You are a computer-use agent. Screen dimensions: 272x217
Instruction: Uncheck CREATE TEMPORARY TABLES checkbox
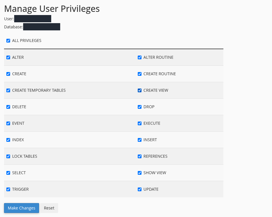point(8,90)
